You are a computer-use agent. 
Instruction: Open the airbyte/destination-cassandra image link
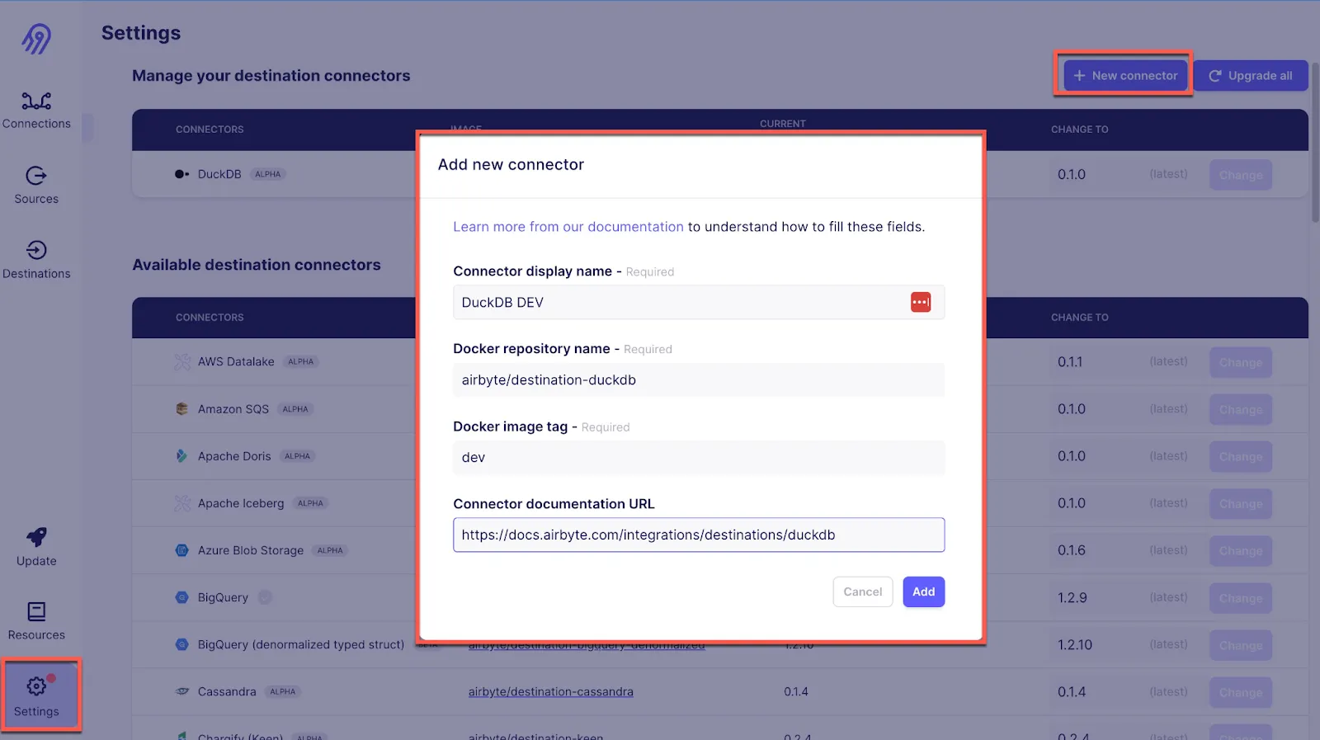[551, 692]
